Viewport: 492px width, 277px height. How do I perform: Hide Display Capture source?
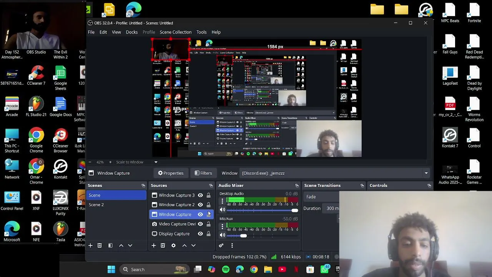point(200,234)
